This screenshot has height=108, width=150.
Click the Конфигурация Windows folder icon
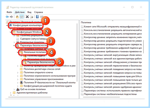coord(14,32)
